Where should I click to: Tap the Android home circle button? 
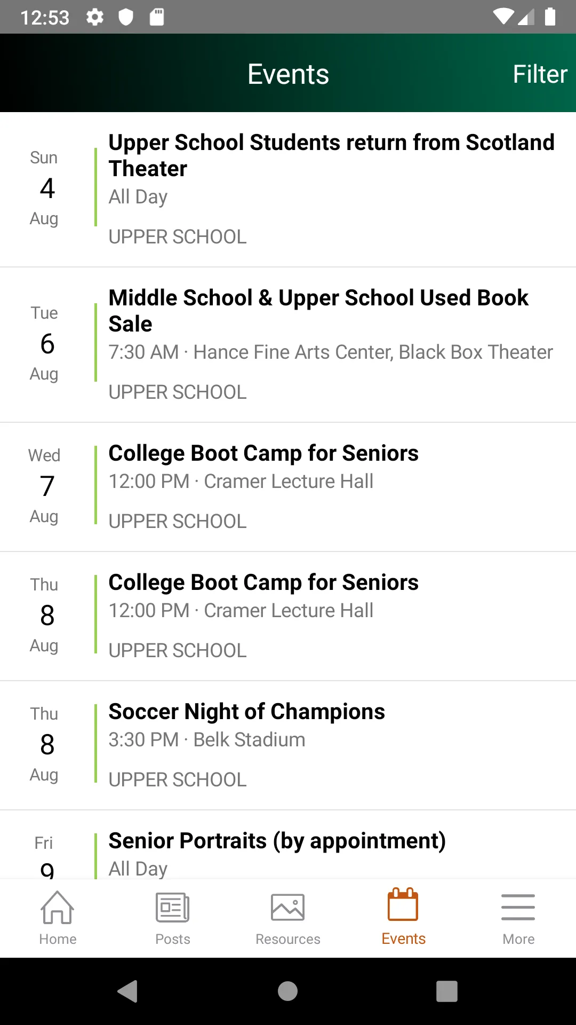click(x=288, y=991)
